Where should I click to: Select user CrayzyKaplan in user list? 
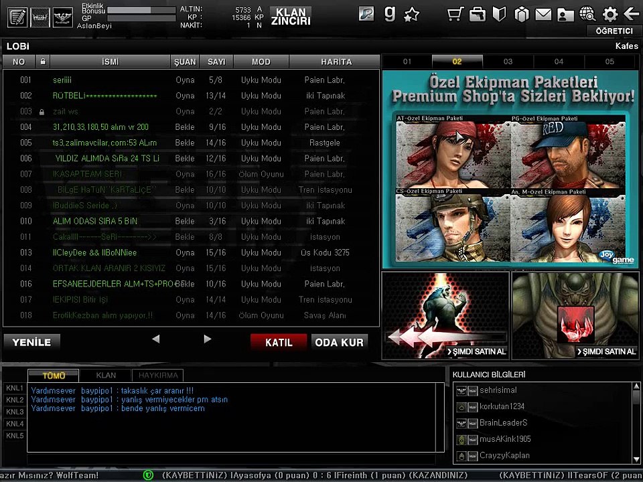(504, 456)
